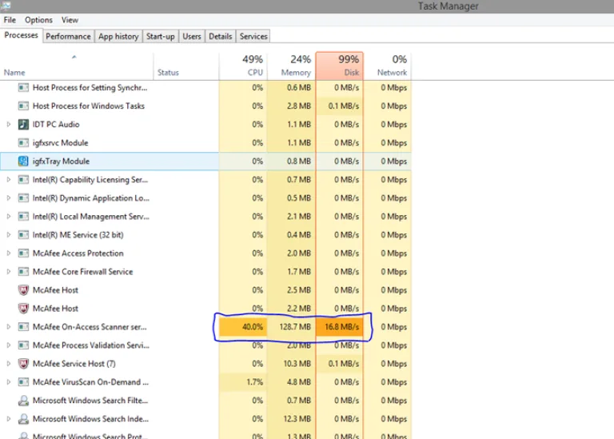Select Host Process for Windows Tasks row
This screenshot has width=614, height=439.
coord(205,106)
